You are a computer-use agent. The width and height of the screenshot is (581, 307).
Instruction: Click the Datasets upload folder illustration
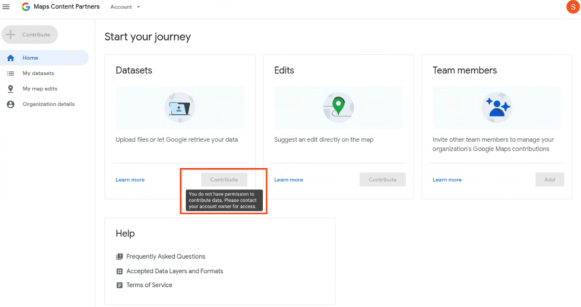180,107
